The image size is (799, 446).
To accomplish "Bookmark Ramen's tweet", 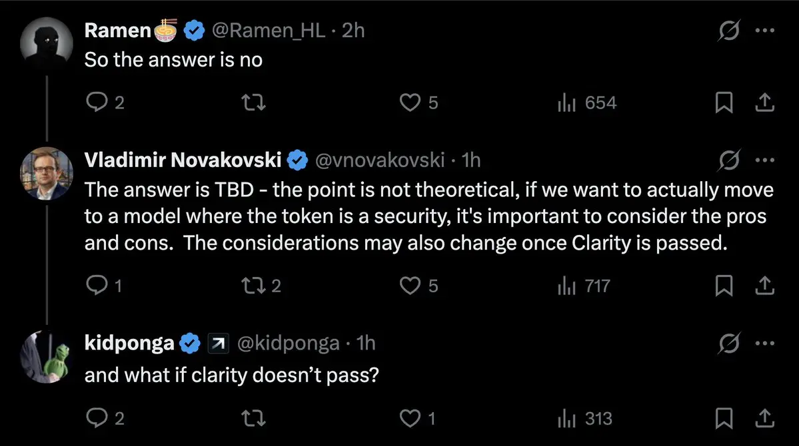I will click(724, 103).
